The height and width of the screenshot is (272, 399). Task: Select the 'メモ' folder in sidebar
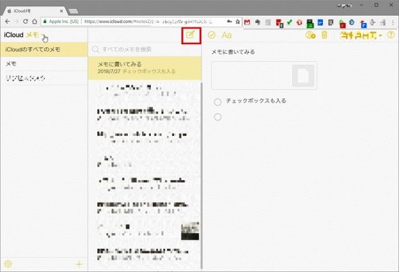pos(44,64)
